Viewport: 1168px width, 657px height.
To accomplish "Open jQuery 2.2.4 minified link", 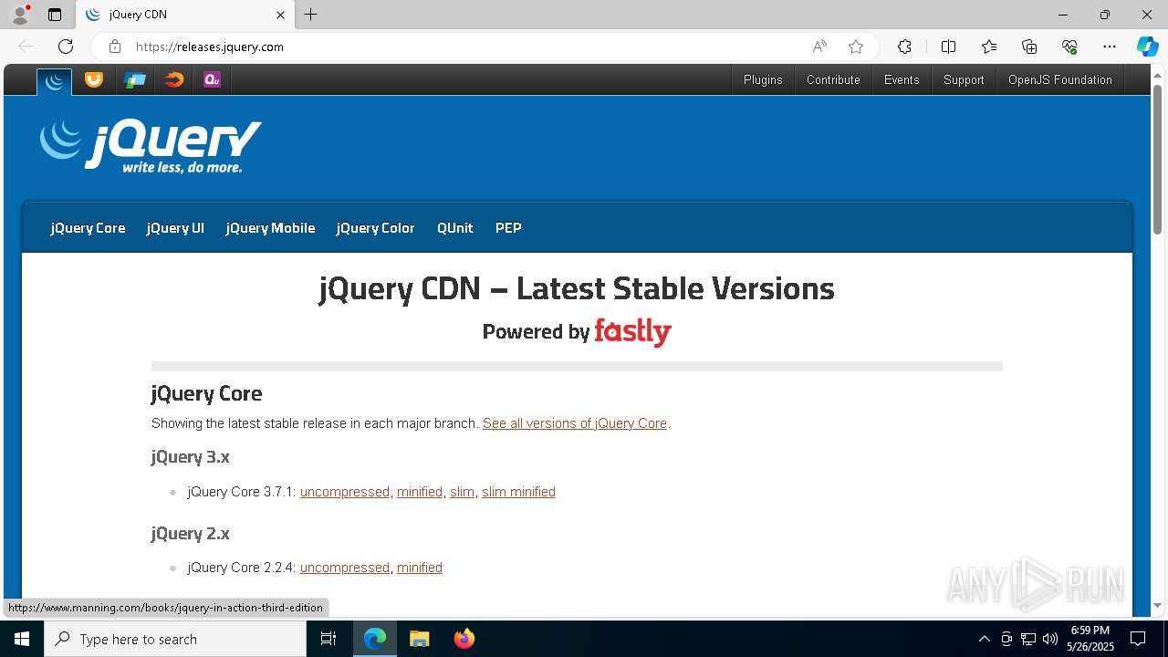I will click(420, 568).
